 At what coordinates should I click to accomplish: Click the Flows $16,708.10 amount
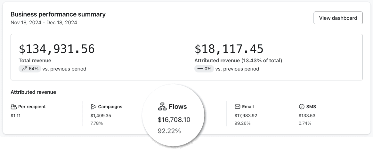click(x=174, y=120)
